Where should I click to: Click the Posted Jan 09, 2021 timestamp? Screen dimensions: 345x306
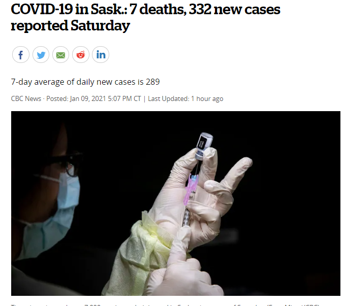[x=93, y=99]
